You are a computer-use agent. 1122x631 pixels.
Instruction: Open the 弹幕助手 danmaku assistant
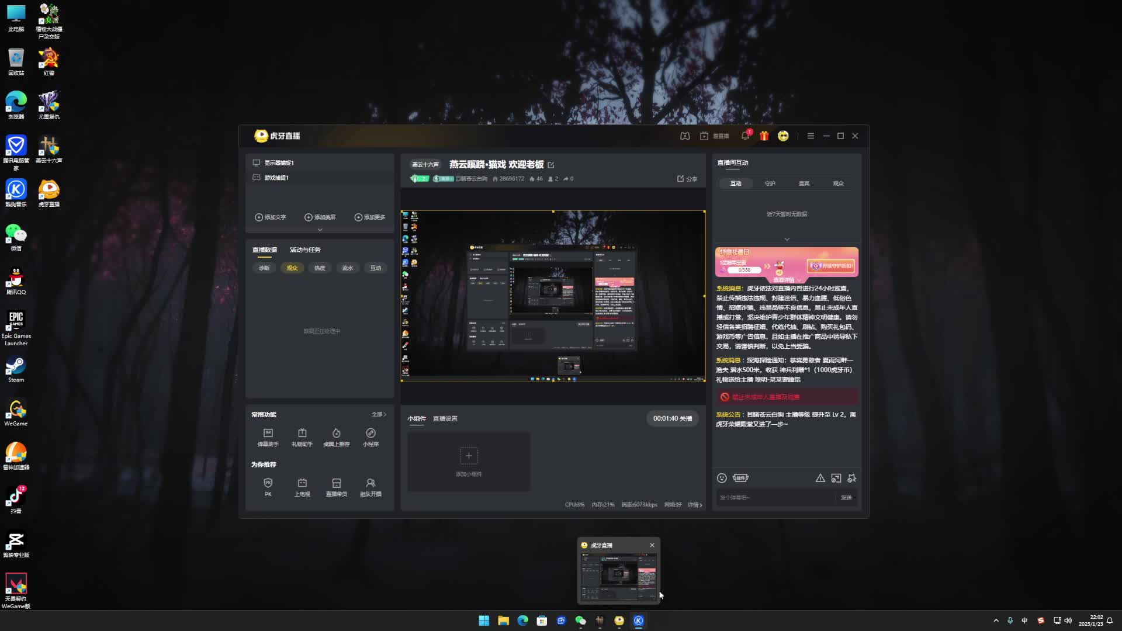[268, 436]
